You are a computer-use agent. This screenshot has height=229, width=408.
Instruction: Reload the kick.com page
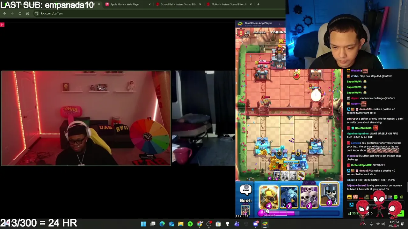click(x=20, y=13)
